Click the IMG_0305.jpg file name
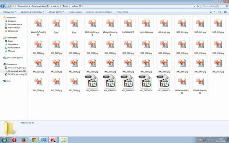 point(182,72)
